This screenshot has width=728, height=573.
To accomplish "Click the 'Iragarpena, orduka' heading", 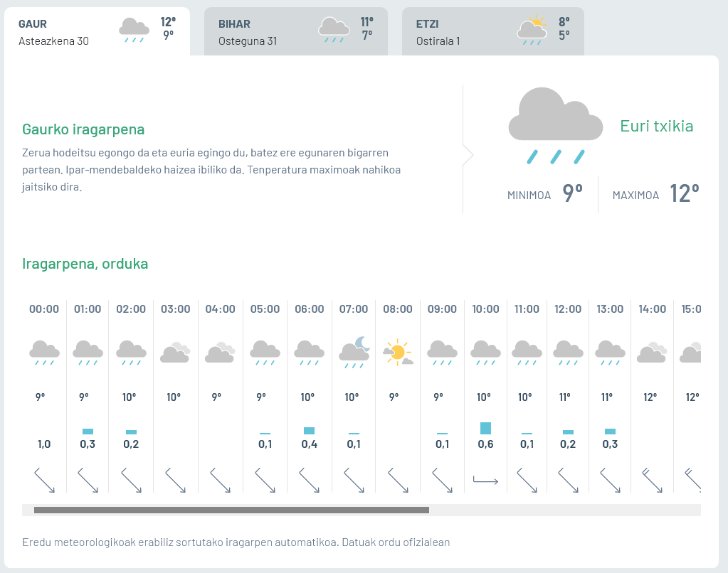I will coord(85,264).
